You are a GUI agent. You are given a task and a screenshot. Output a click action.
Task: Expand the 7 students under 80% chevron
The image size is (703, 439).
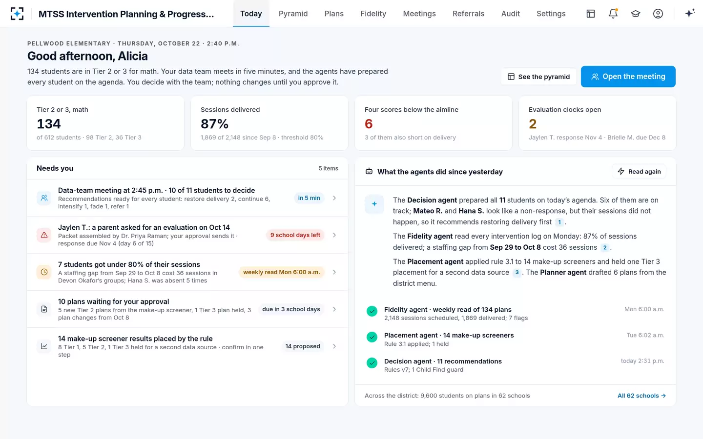[x=334, y=272]
